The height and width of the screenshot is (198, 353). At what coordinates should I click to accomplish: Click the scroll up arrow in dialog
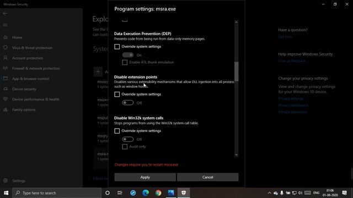point(236,22)
